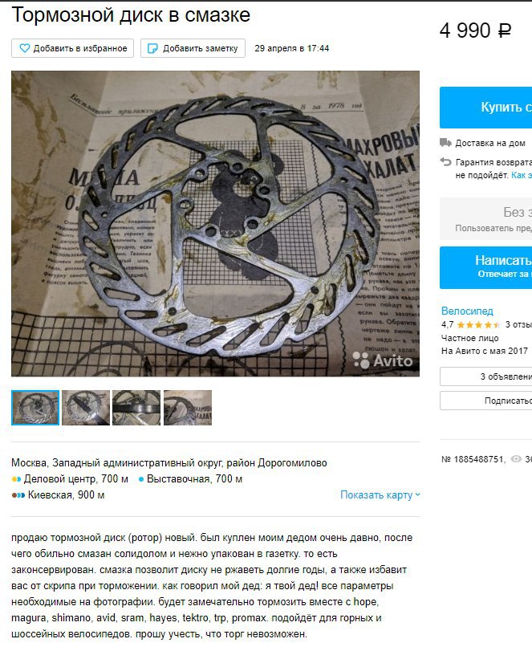The image size is (532, 651).
Task: Message the seller via Написать button
Action: click(486, 267)
